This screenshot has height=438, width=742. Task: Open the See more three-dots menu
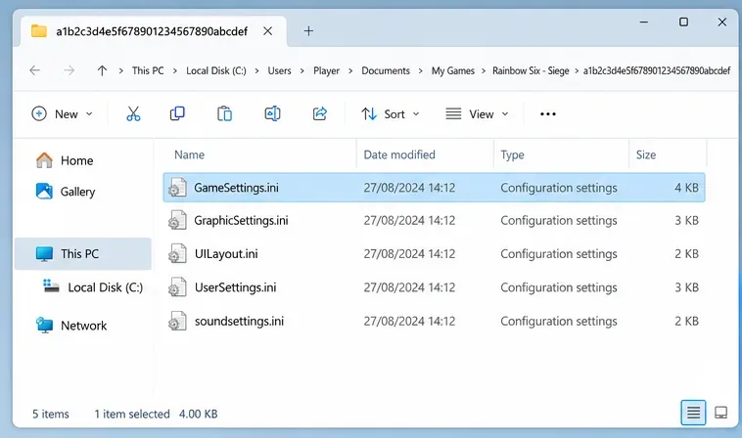[x=548, y=113]
